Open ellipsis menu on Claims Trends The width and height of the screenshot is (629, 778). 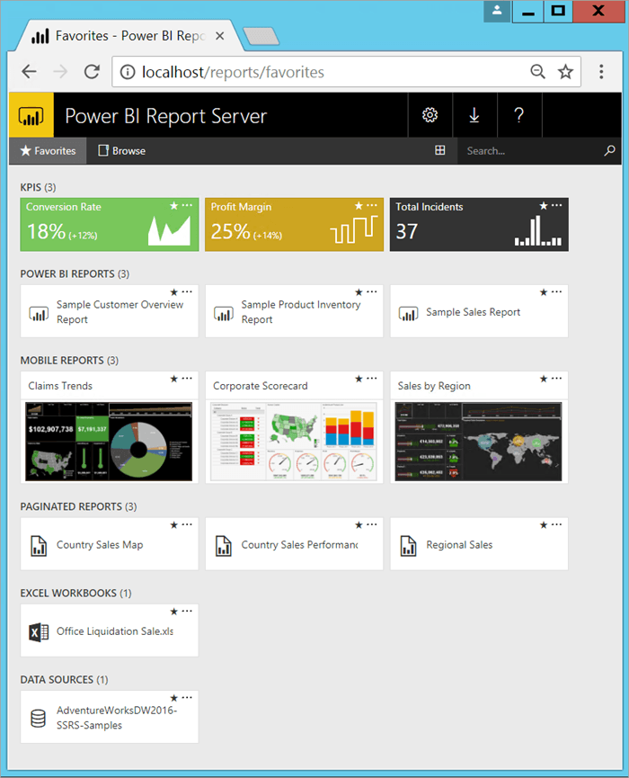pos(187,378)
